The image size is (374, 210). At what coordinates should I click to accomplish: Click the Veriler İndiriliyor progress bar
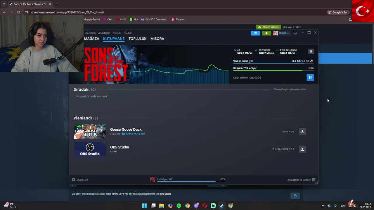coord(273,64)
